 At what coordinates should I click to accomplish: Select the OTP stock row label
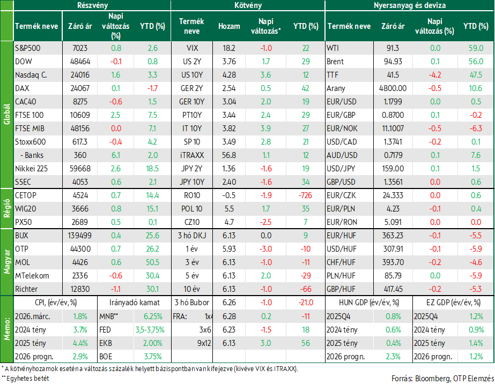click(x=21, y=249)
